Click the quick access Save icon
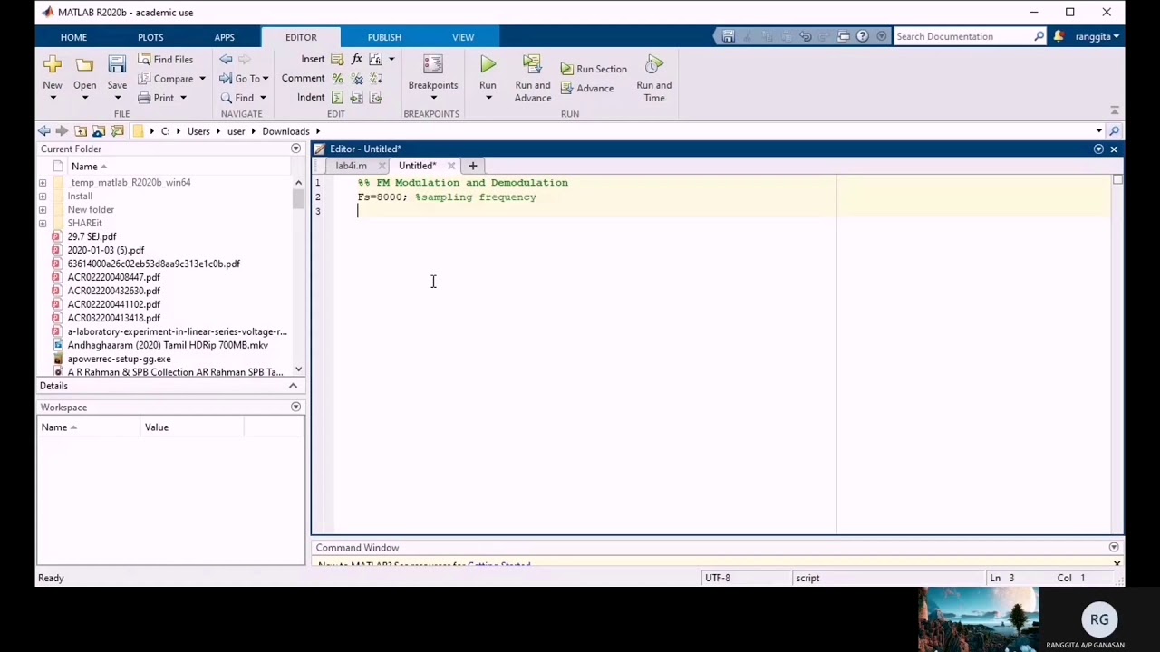Viewport: 1160px width, 652px height. 728,36
